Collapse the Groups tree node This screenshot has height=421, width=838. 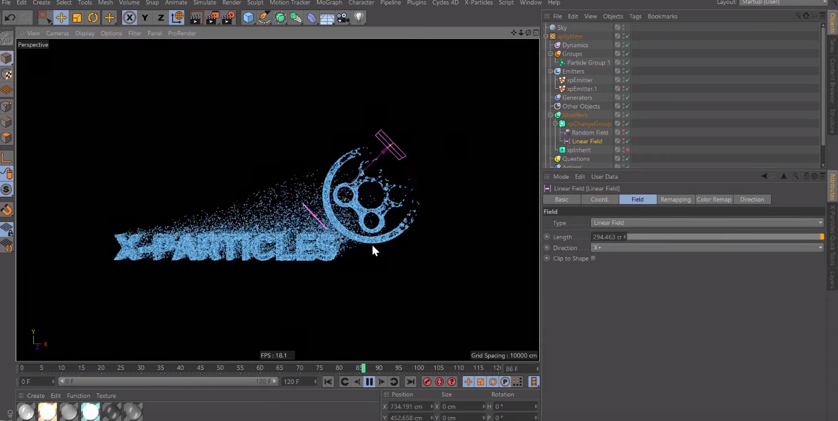[x=551, y=54]
